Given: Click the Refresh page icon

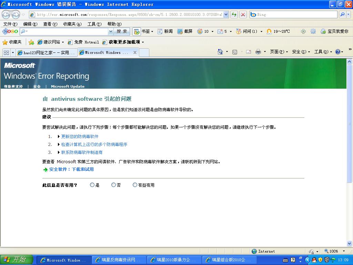Looking at the screenshot, I should pyautogui.click(x=234, y=14).
